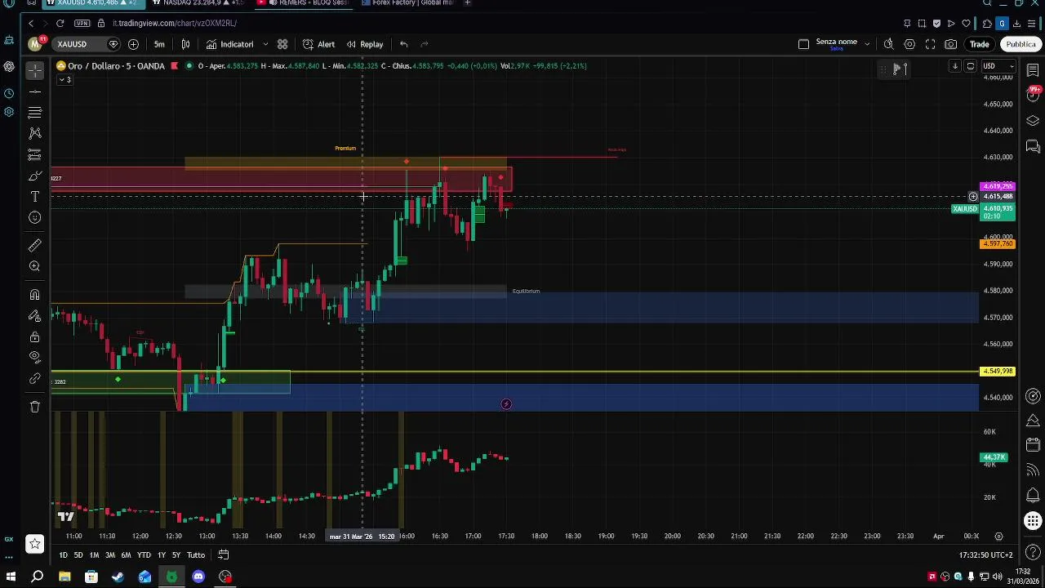1045x588 pixels.
Task: Select the ruler measure tool
Action: click(x=34, y=245)
